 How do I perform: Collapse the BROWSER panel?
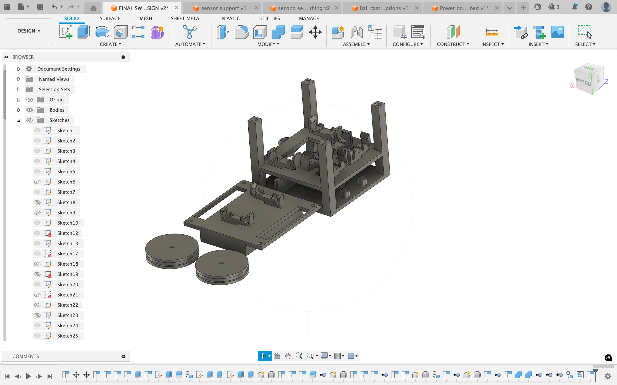point(6,57)
